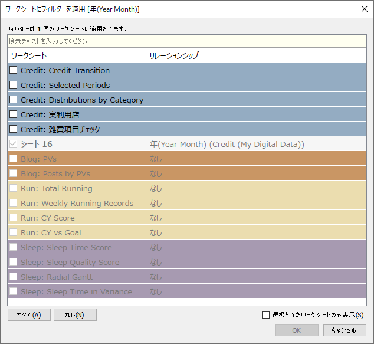Click the OK button

tap(297, 330)
